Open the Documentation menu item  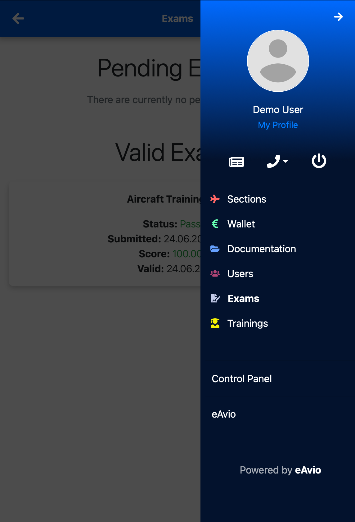(262, 249)
